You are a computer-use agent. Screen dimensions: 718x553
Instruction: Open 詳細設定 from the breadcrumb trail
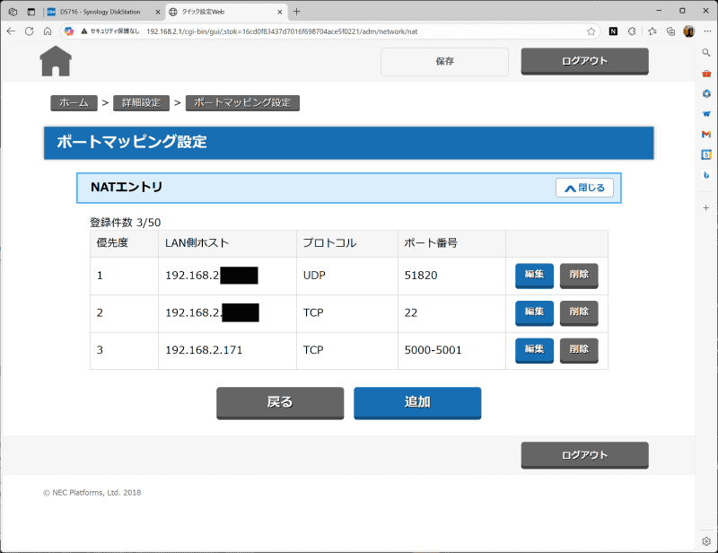coord(140,102)
